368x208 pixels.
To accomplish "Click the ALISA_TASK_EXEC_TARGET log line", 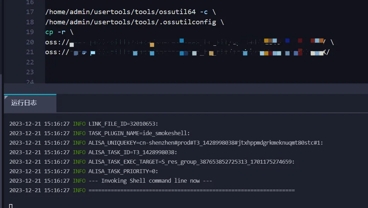I will pos(152,162).
